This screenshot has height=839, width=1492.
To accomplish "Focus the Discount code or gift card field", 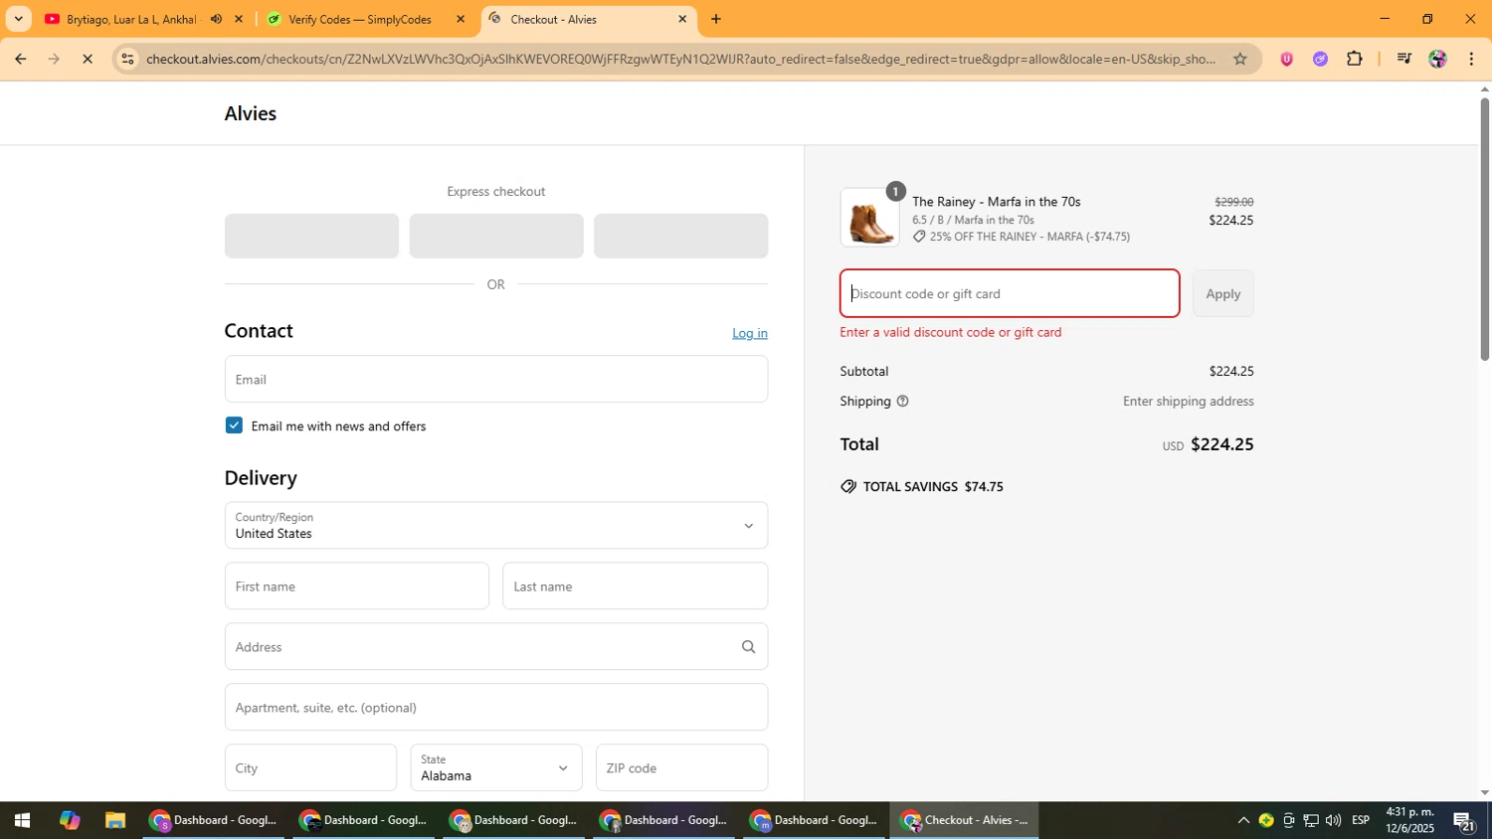I will pyautogui.click(x=1010, y=293).
